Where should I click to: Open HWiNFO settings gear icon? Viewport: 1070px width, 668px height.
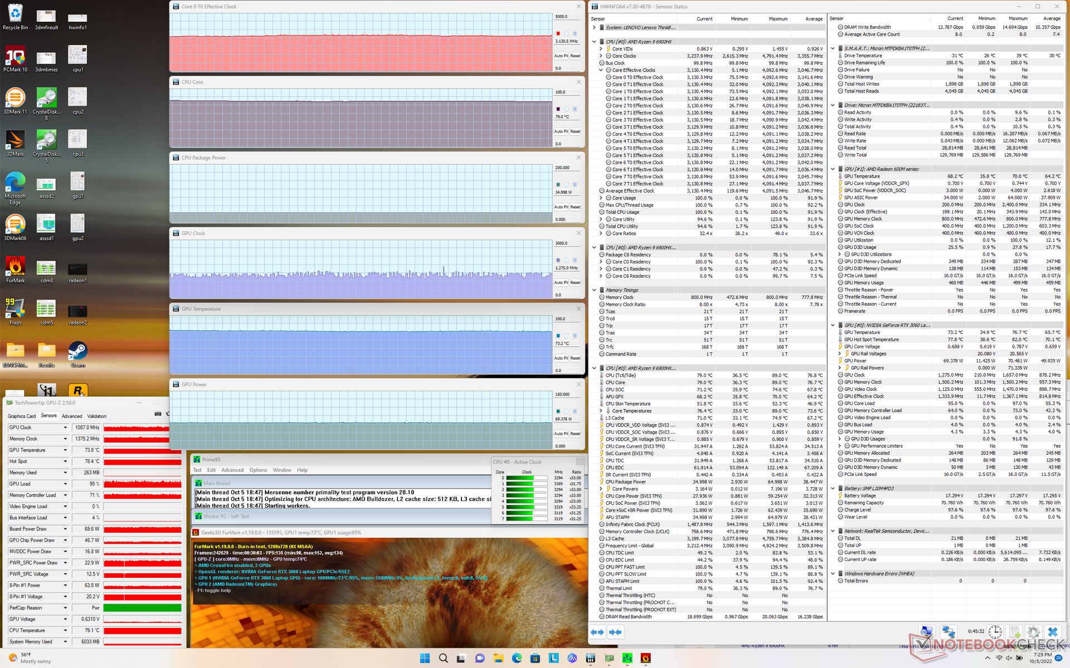tap(1033, 632)
